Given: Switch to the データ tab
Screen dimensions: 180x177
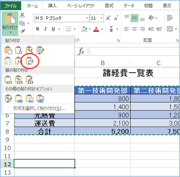Looking at the screenshot, I should click(129, 6).
